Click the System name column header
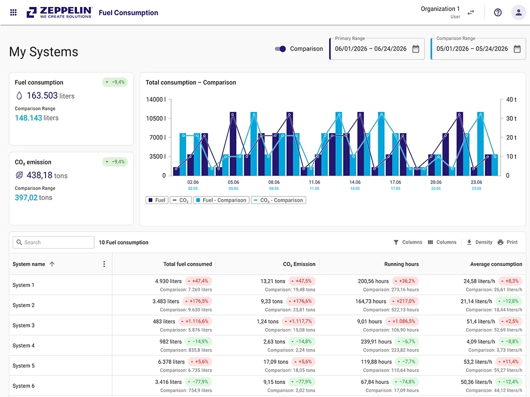The height and width of the screenshot is (397, 530). (x=29, y=264)
